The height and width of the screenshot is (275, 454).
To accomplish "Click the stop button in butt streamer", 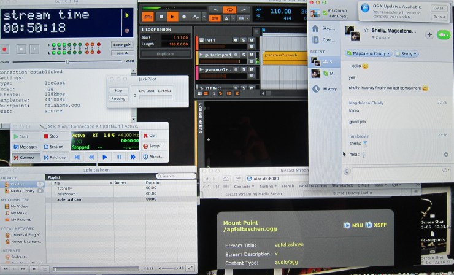I will (x=21, y=49).
